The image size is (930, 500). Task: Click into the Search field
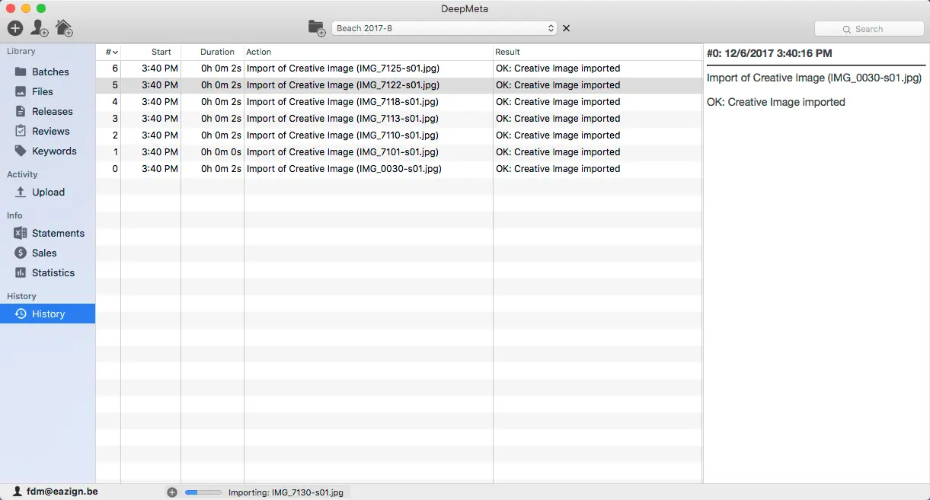pos(869,29)
